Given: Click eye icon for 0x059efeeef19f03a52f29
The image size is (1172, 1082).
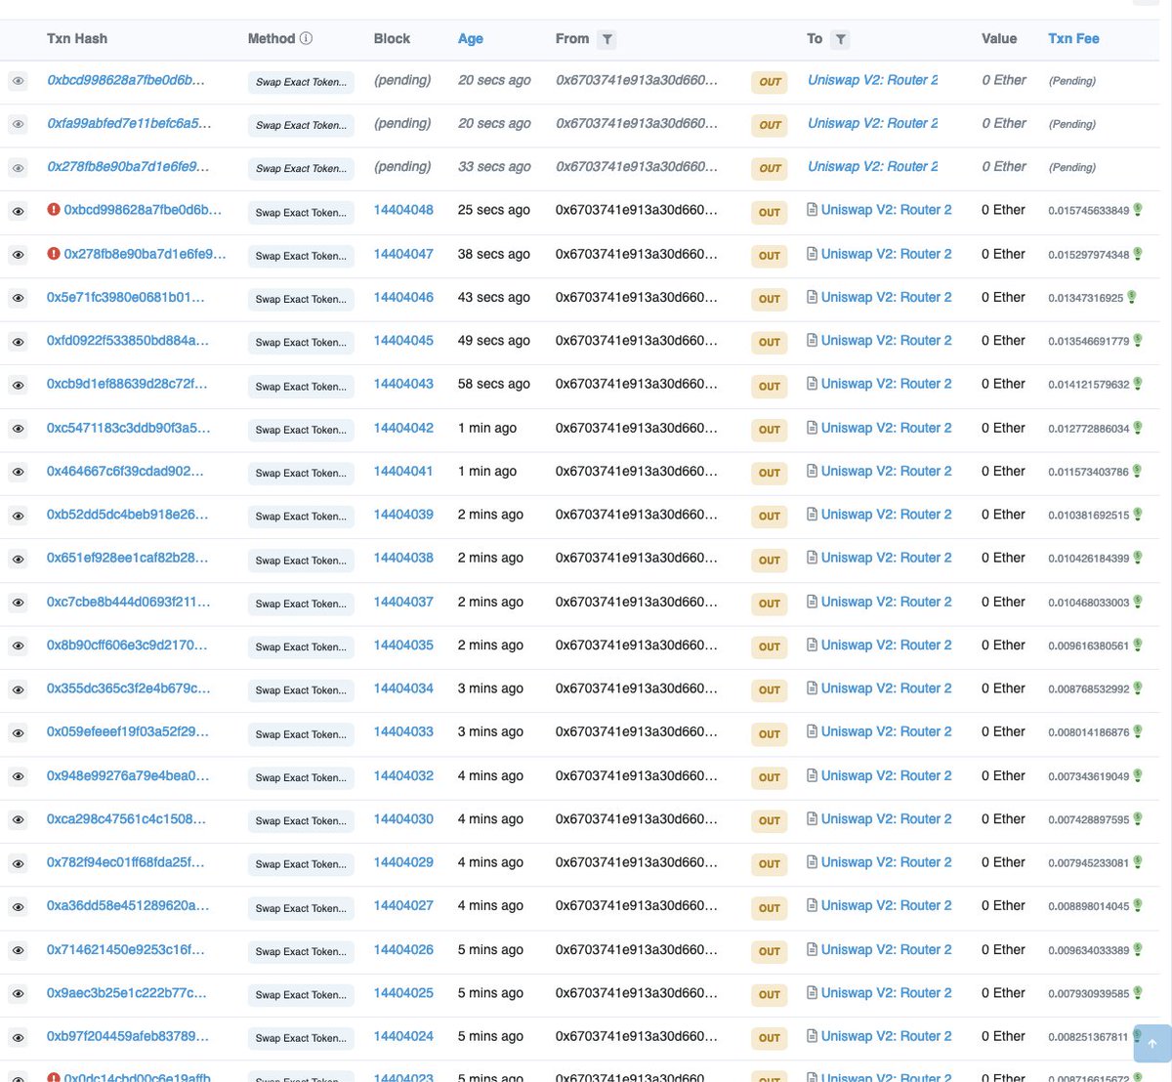Looking at the screenshot, I should [18, 733].
